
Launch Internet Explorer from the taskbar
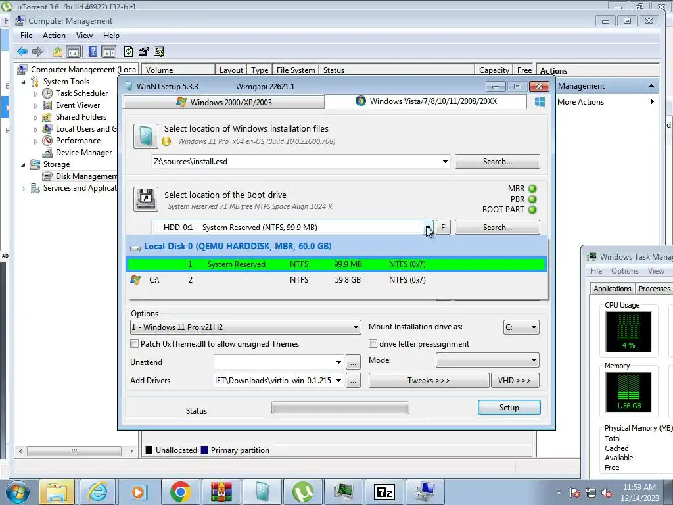(x=97, y=492)
